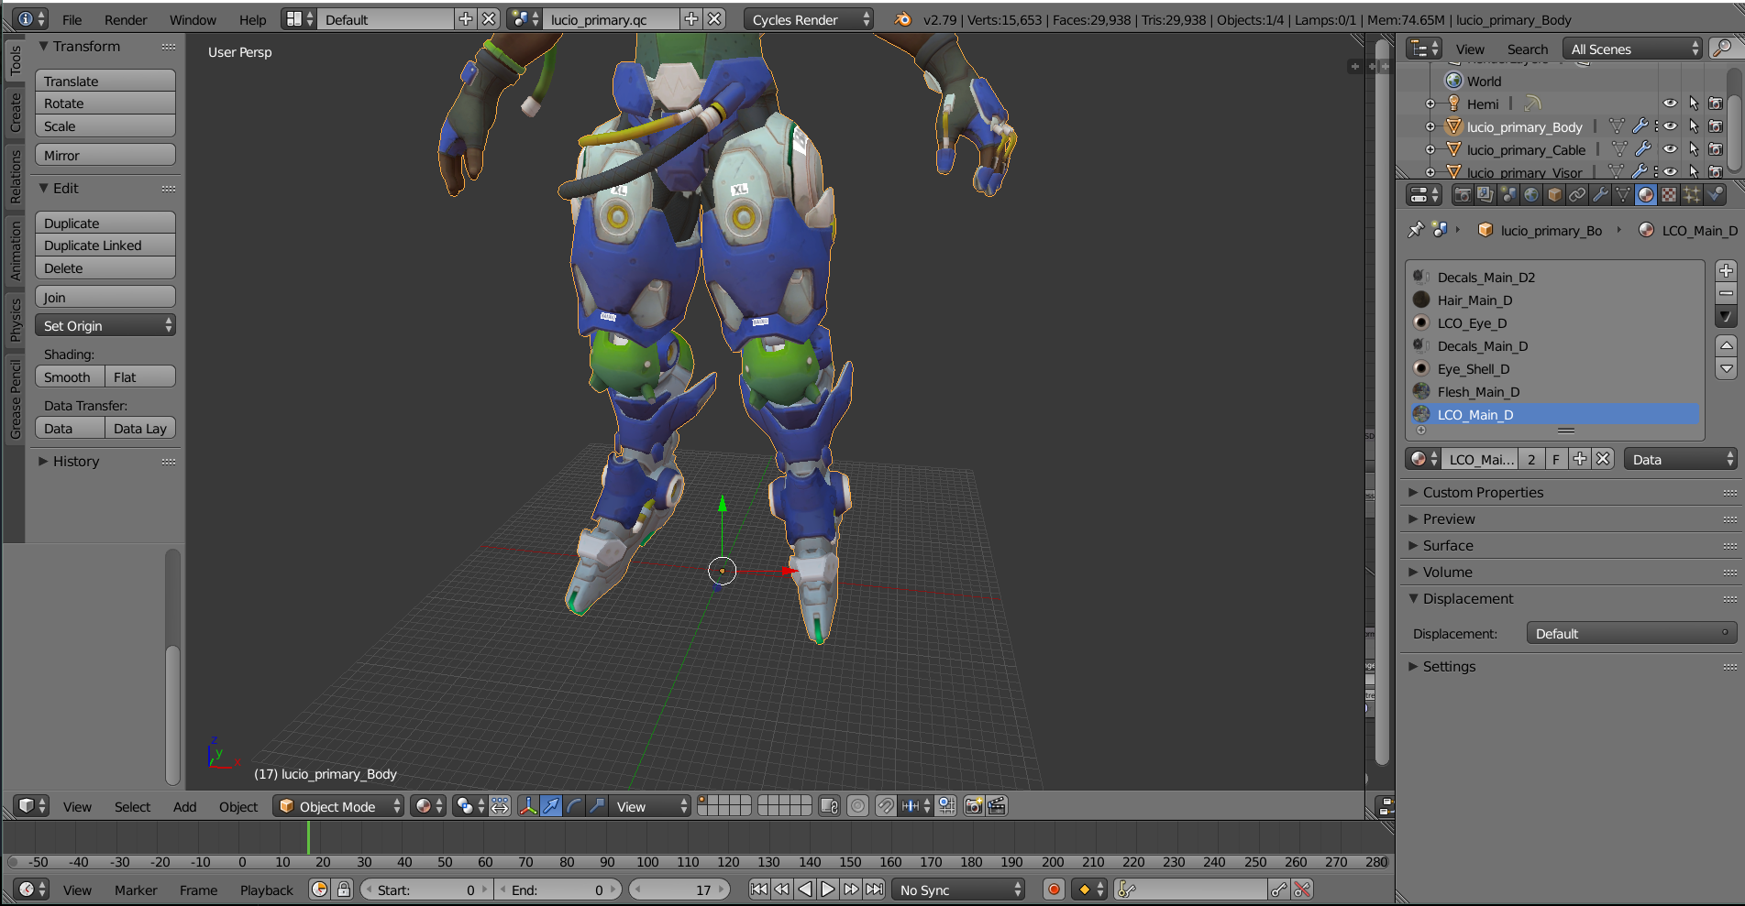Viewport: 1745px width, 906px height.
Task: Open the Object Data mesh properties tab
Action: pyautogui.click(x=1623, y=194)
